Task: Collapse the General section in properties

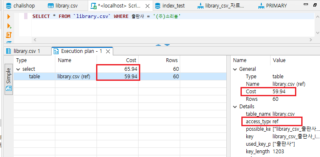Action: tap(235, 69)
